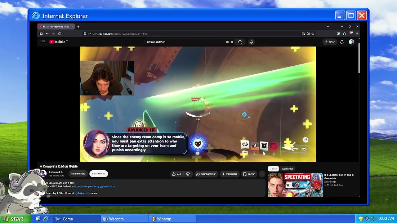Viewport: 397px width, 223px height.
Task: Open the @Awkward channel link in description
Action: click(x=82, y=193)
